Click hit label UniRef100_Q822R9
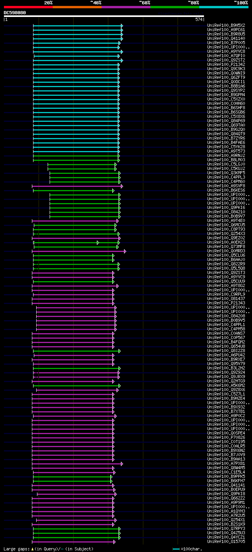252x552 pixels. 226,264
